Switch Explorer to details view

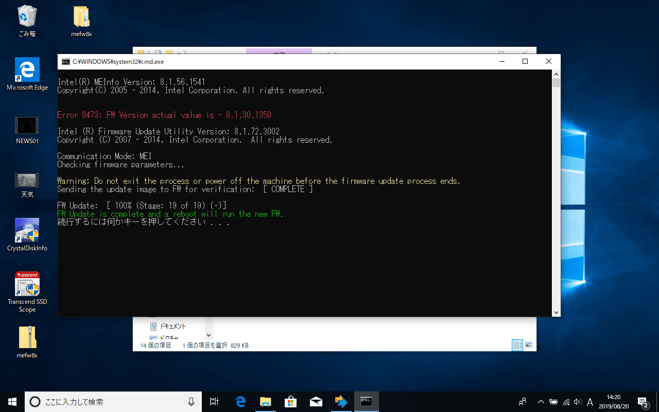coord(517,345)
